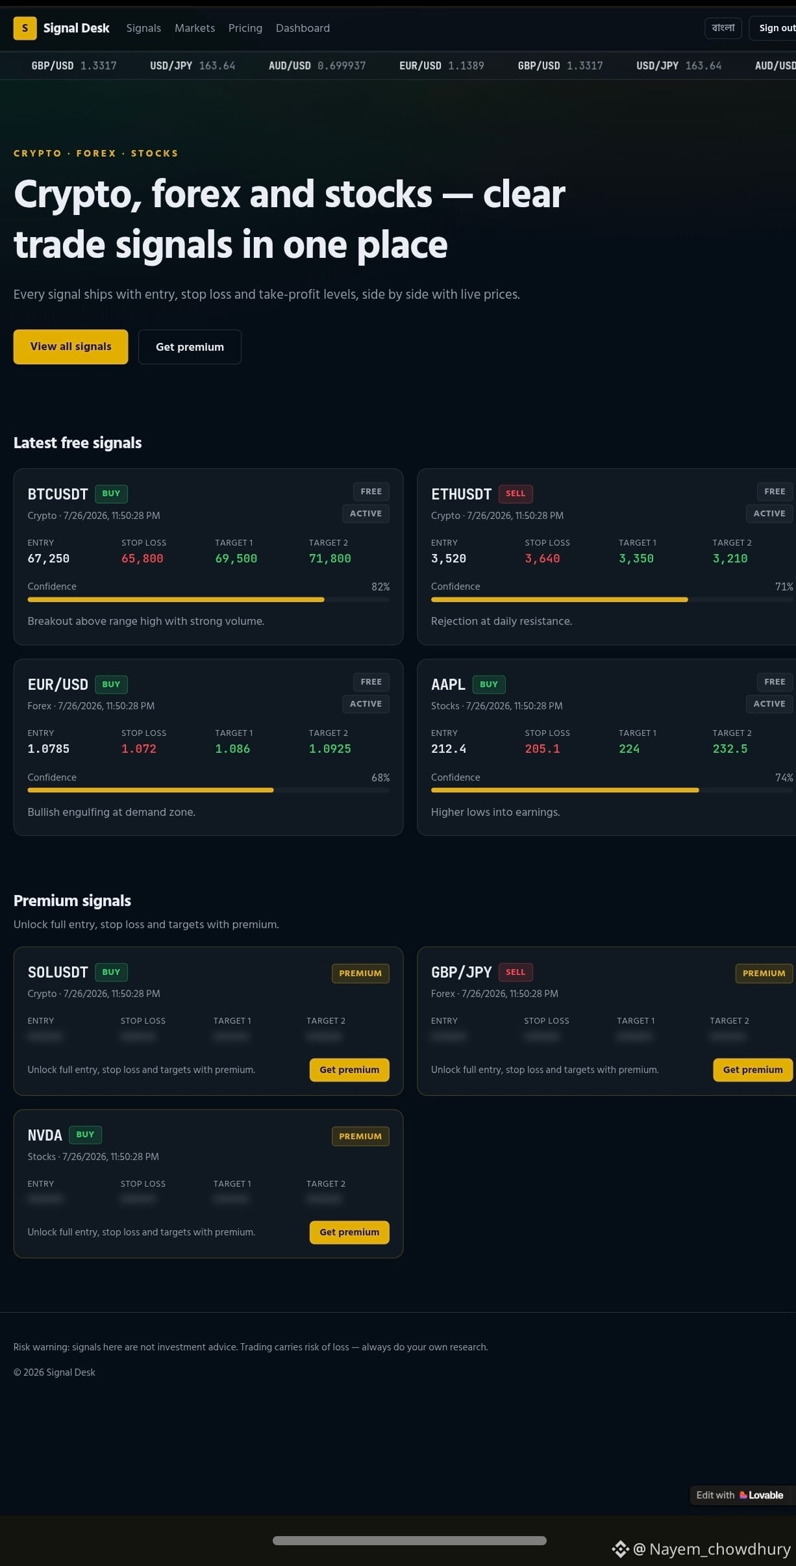The image size is (796, 1566).
Task: Click Get premium on the NVDA card
Action: (x=349, y=1232)
